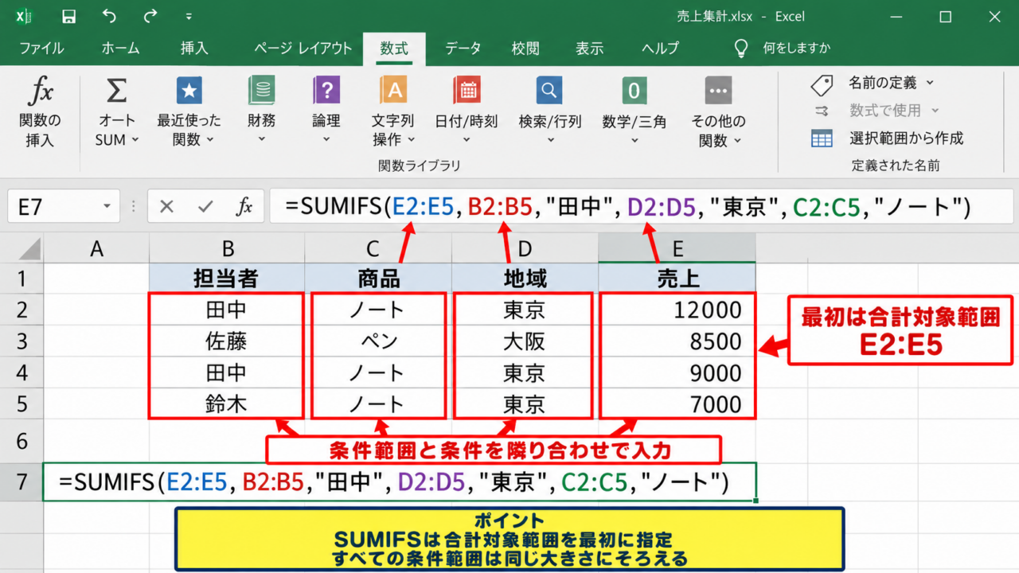
Task: Select cell containing 佐藤
Action: [226, 341]
